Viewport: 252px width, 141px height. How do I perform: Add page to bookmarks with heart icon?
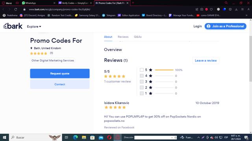211,9
